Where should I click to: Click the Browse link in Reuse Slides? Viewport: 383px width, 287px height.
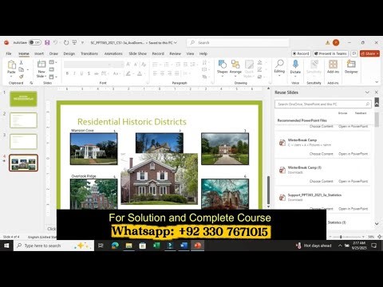click(342, 113)
